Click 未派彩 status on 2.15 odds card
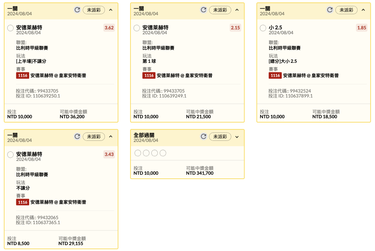This screenshot has width=375, height=251. point(220,10)
